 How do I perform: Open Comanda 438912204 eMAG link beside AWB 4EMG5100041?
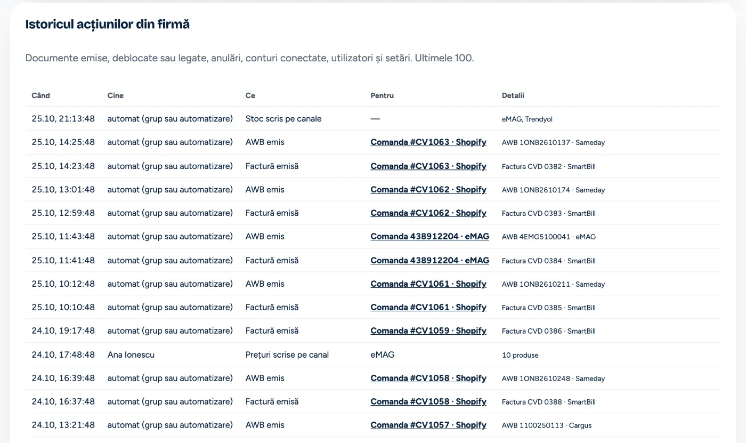pos(430,236)
